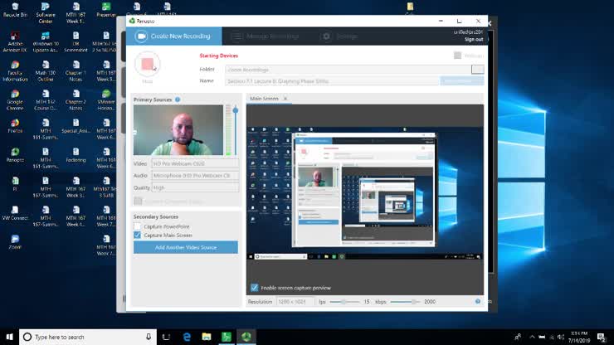The height and width of the screenshot is (345, 614).
Task: Open the Audio source dropdown
Action: 195,175
